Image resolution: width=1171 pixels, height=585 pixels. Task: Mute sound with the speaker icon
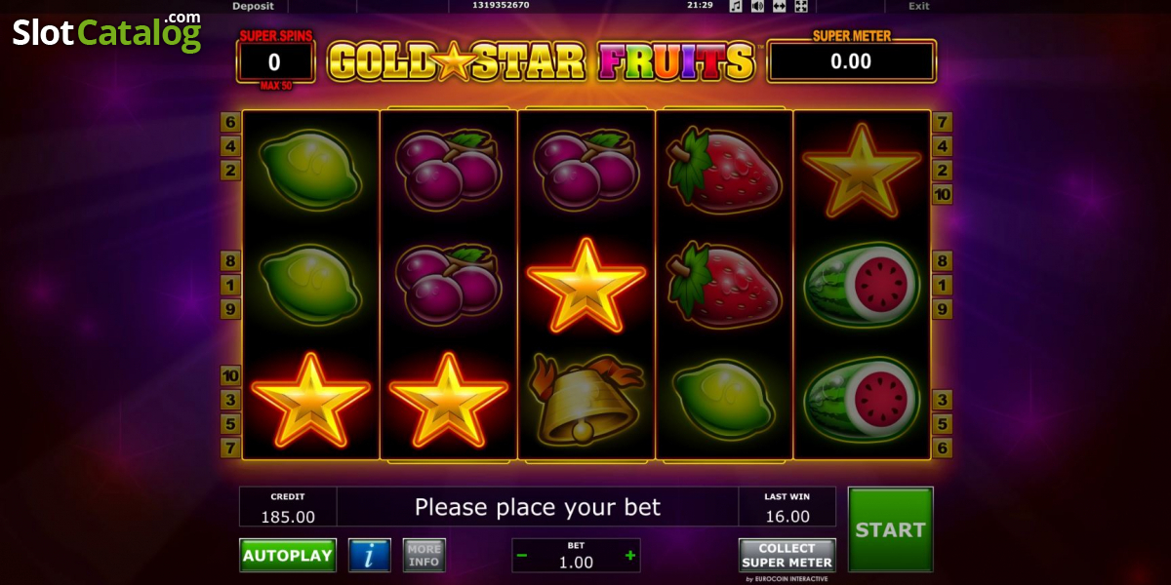(757, 6)
